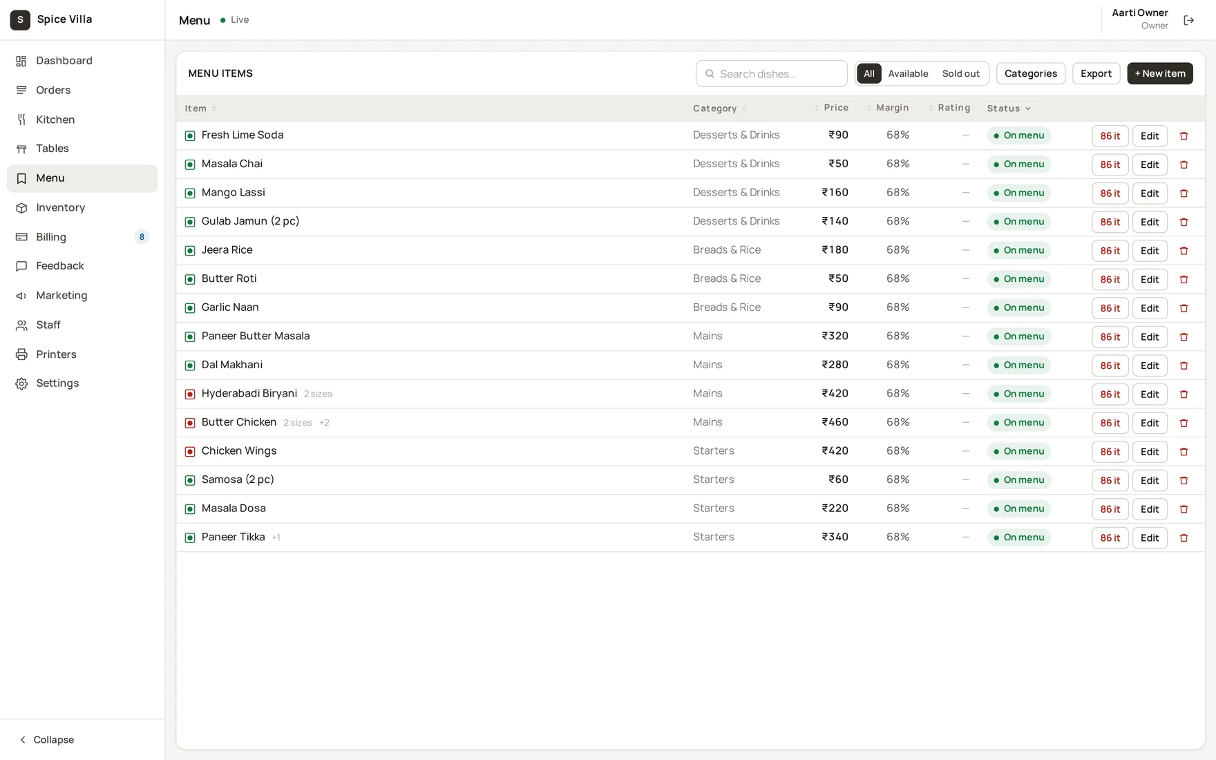The width and height of the screenshot is (1216, 760).
Task: Click the Dashboard grid icon in sidebar
Action: (x=21, y=61)
